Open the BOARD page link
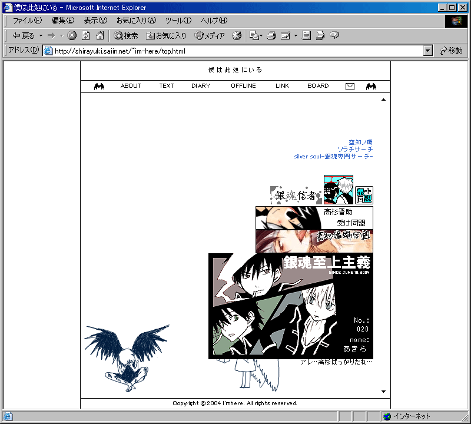 click(x=318, y=86)
